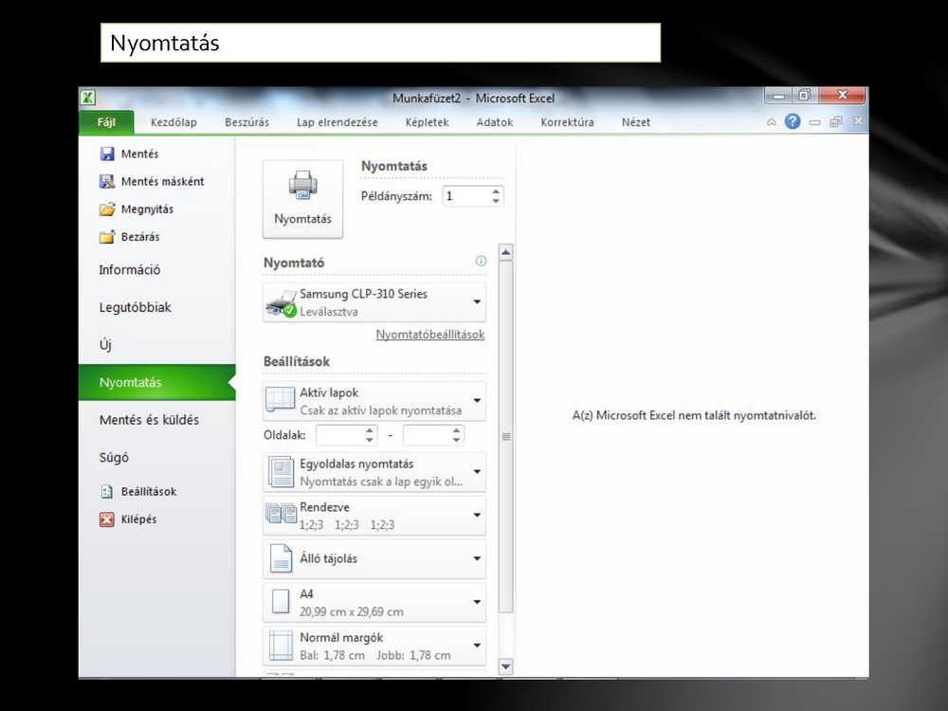
Task: Decrease the first Oldalak page number
Action: coord(370,440)
